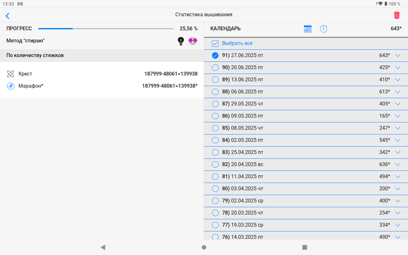408x255 pixels.
Task: Select entry 86 dated 09.05.2025
Action: click(215, 116)
